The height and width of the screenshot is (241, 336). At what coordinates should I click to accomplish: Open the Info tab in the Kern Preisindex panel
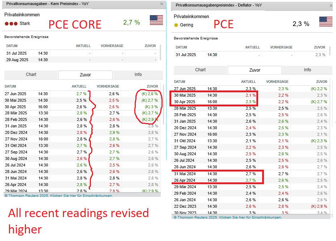click(x=138, y=75)
